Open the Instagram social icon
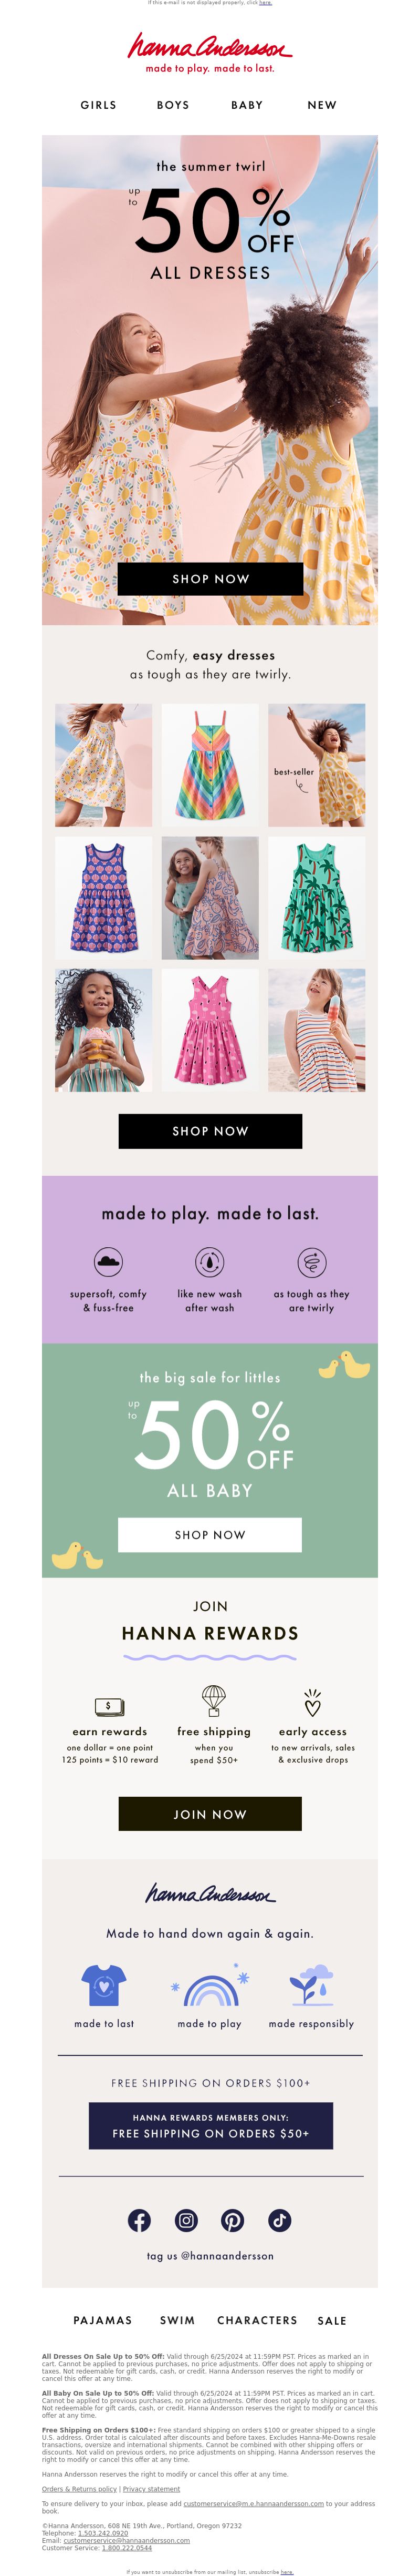 (x=186, y=2220)
